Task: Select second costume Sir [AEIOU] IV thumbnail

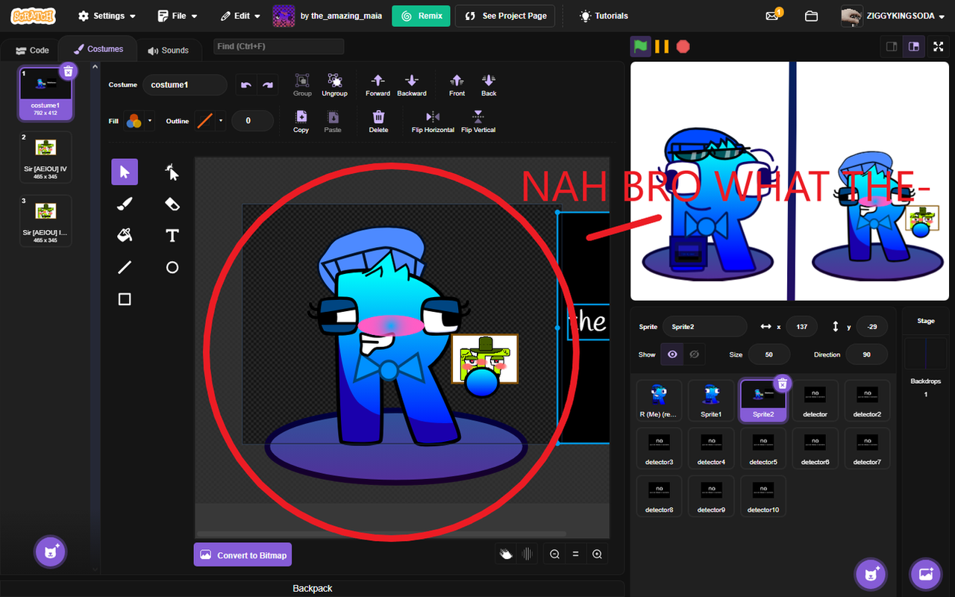Action: (x=46, y=157)
